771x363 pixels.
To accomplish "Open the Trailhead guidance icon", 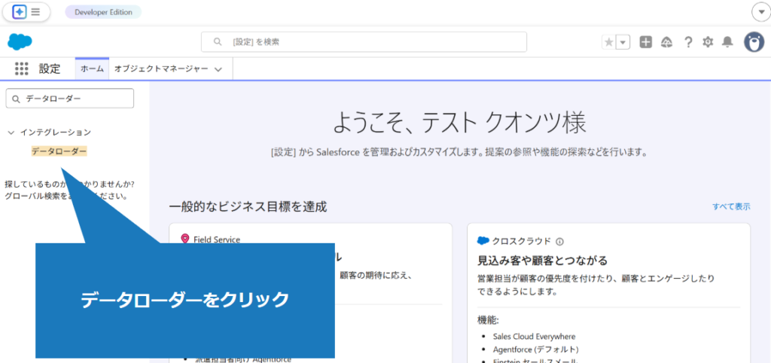I will [666, 42].
